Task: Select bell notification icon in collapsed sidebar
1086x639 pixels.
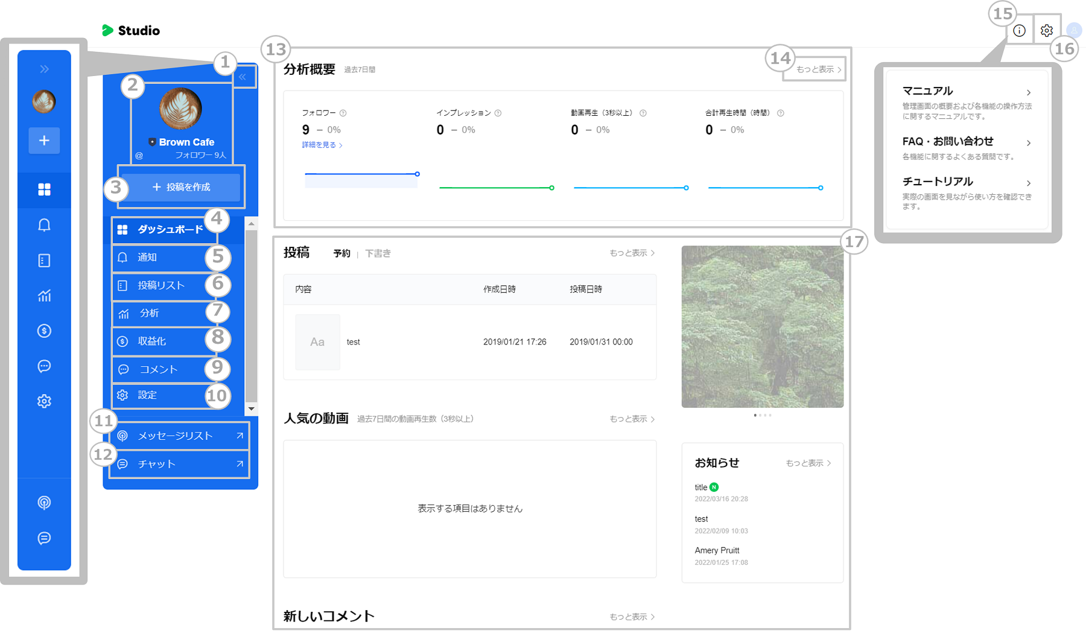Action: pyautogui.click(x=44, y=225)
